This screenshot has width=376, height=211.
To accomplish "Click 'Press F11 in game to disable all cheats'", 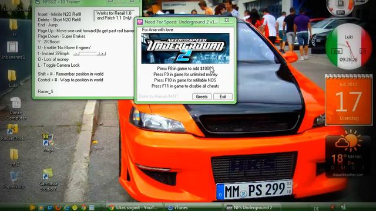I will [x=185, y=86].
